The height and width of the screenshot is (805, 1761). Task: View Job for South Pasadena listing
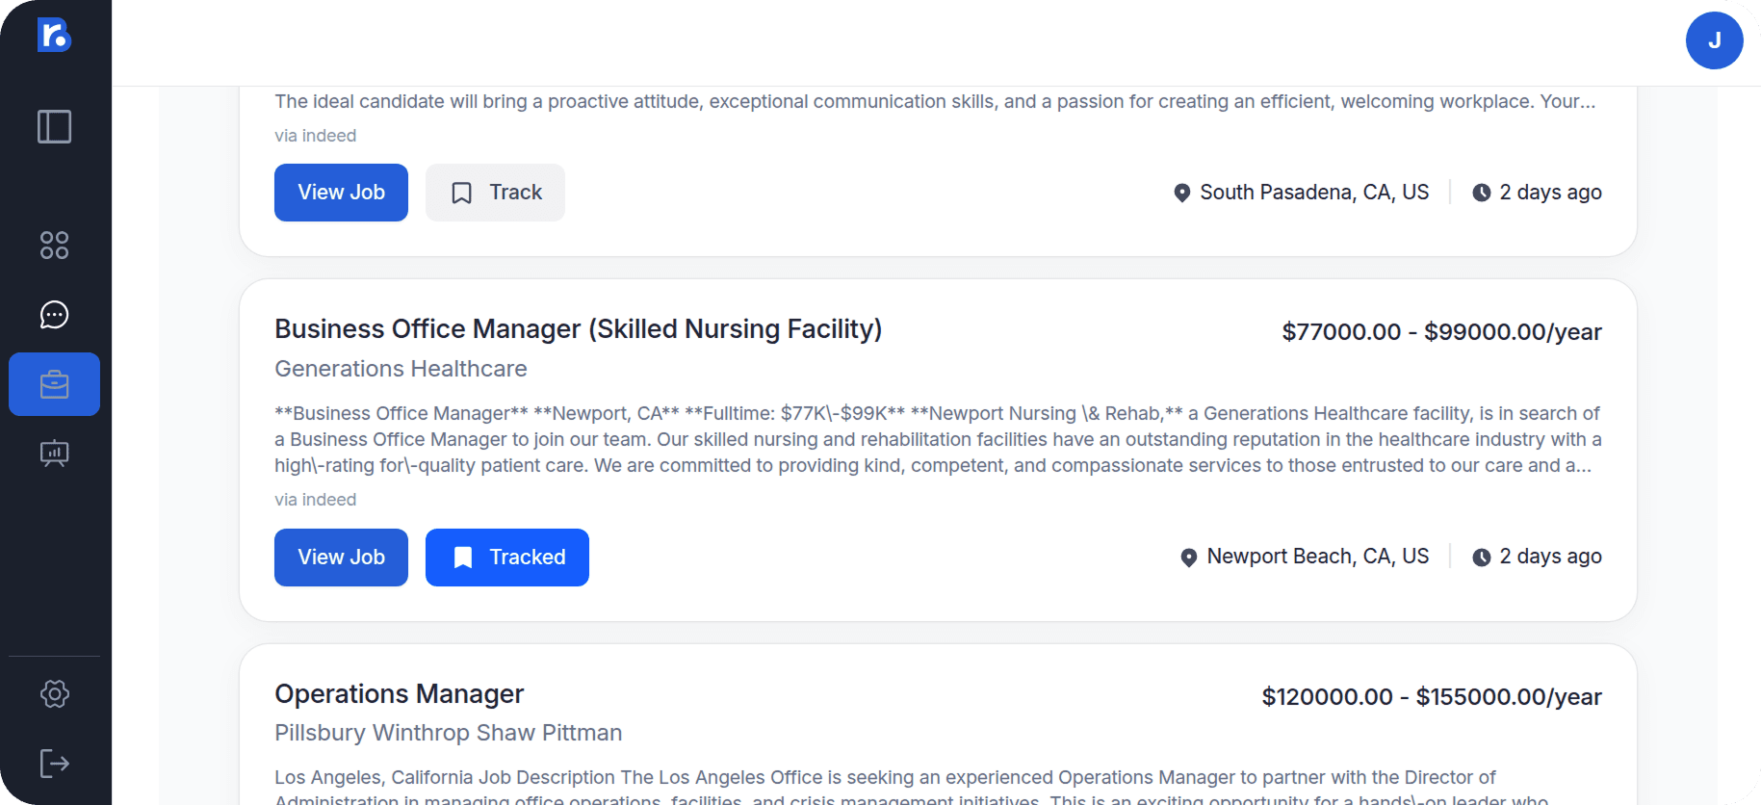click(x=341, y=193)
